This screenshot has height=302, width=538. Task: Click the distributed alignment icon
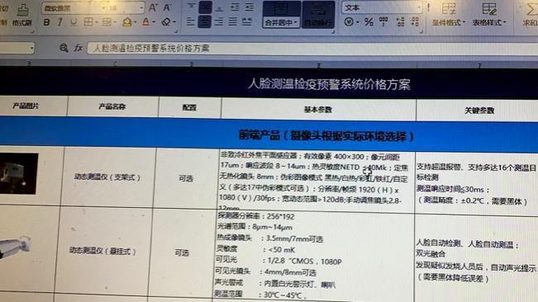coord(247,22)
